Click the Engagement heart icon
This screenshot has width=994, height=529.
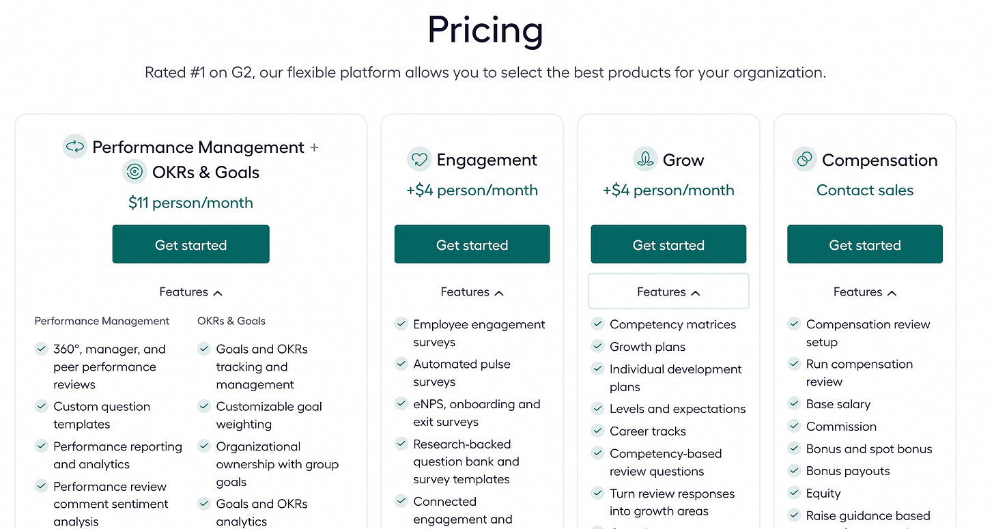(x=419, y=160)
